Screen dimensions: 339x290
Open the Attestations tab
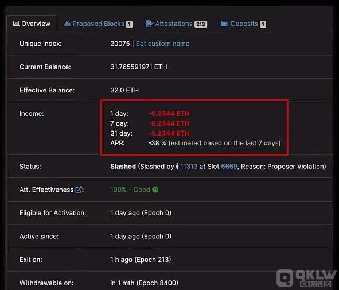(177, 24)
